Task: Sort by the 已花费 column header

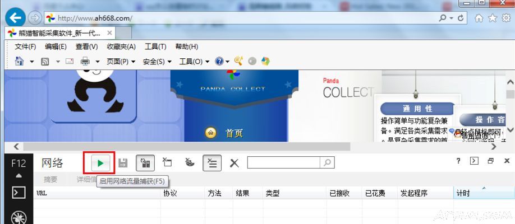Action: [380, 193]
